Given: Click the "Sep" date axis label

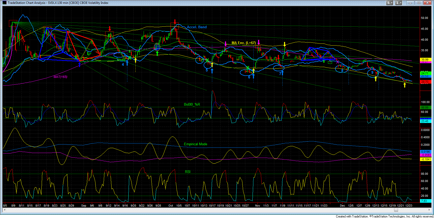Looking at the screenshot, I should (84, 206).
